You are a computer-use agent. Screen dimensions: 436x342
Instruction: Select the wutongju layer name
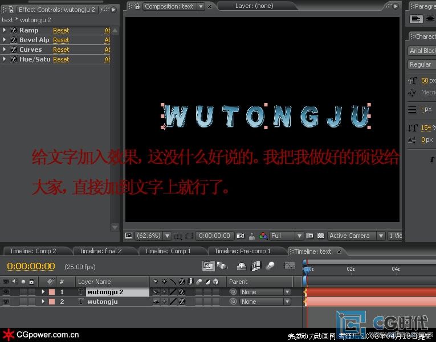(103, 302)
